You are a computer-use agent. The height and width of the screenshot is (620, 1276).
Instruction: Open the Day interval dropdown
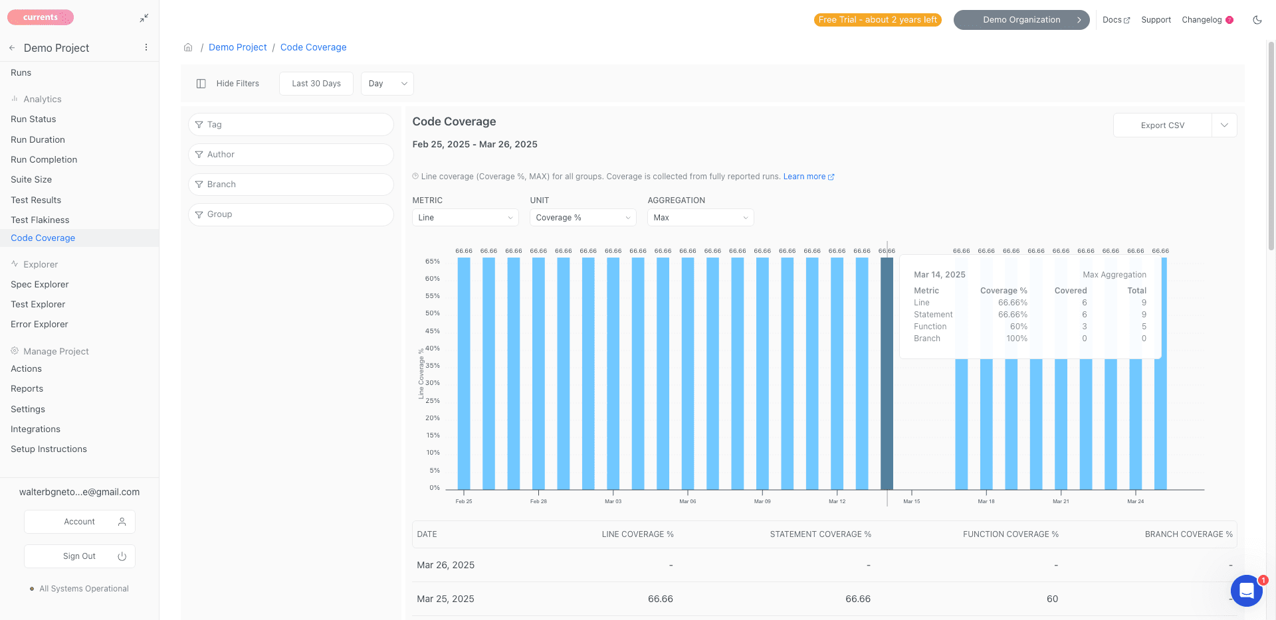tap(387, 84)
